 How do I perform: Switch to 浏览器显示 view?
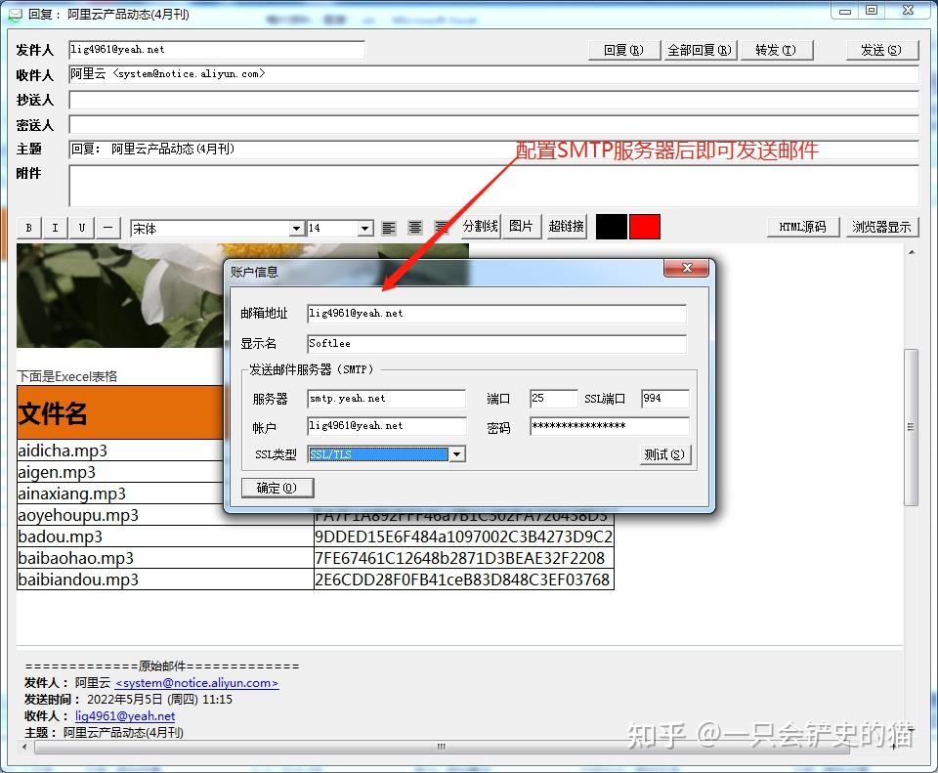[882, 226]
